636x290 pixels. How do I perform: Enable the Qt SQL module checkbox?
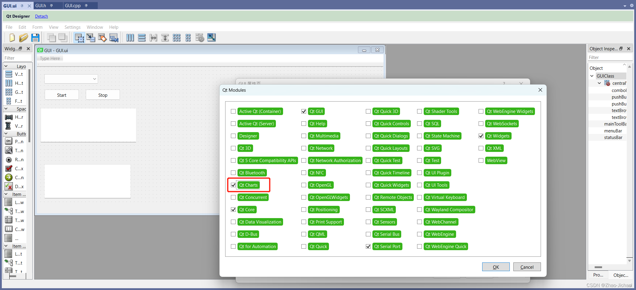[420, 124]
